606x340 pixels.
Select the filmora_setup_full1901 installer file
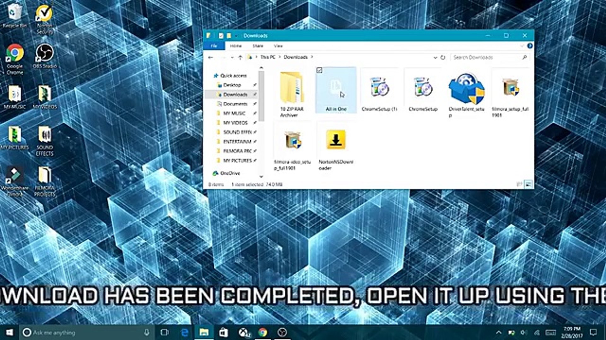[x=510, y=88]
